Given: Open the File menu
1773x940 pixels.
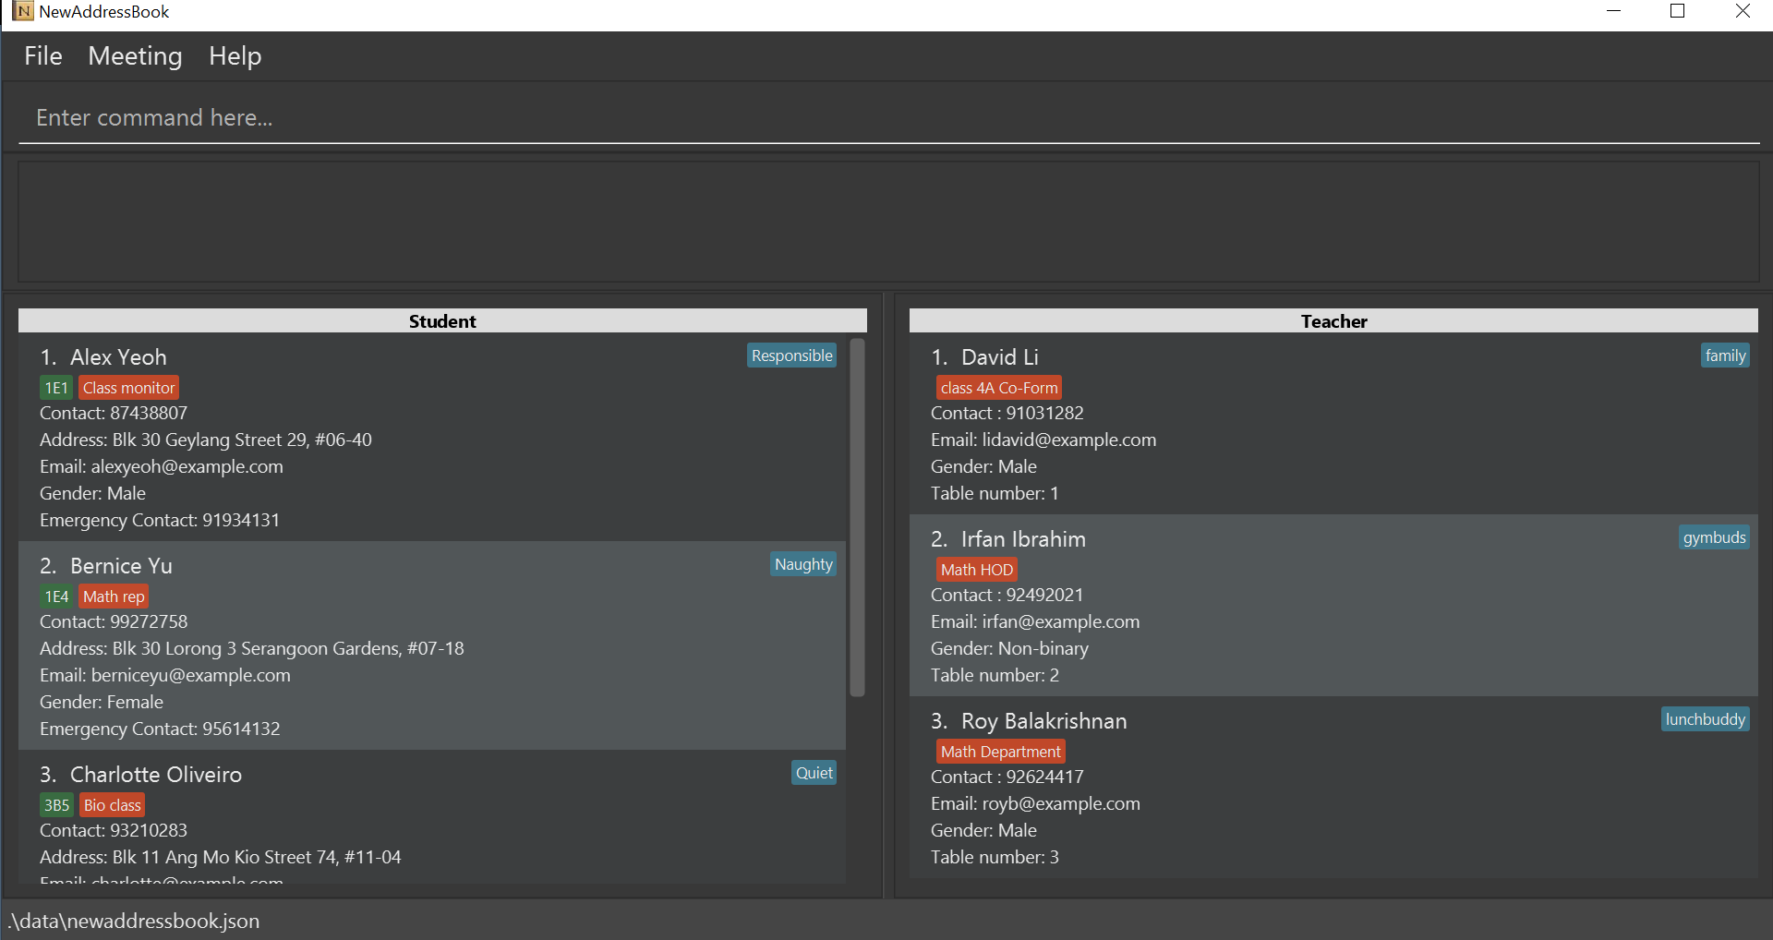Looking at the screenshot, I should tap(43, 56).
